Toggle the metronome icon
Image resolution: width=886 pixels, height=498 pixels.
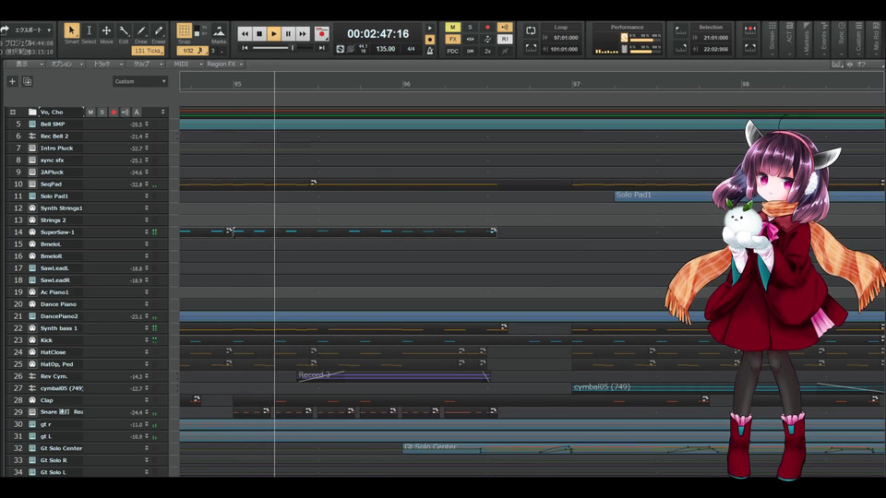coord(430,51)
